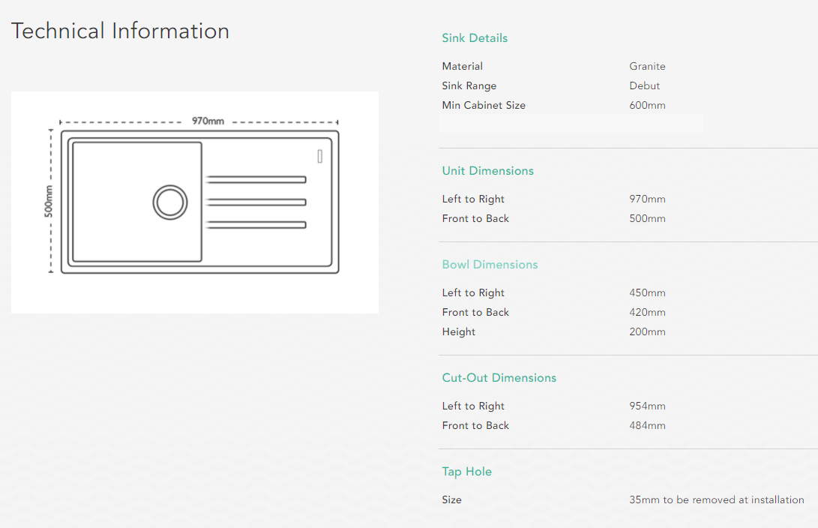Click the vertical 500mm label on diagram

[x=49, y=201]
